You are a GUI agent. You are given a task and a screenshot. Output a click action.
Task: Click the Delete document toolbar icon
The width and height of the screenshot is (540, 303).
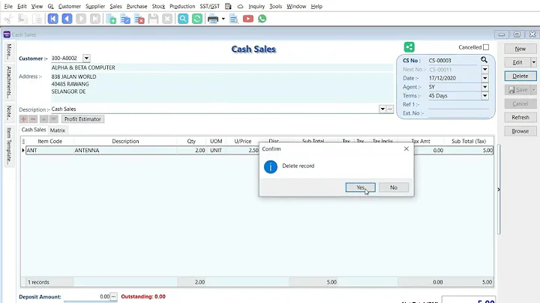click(x=139, y=19)
